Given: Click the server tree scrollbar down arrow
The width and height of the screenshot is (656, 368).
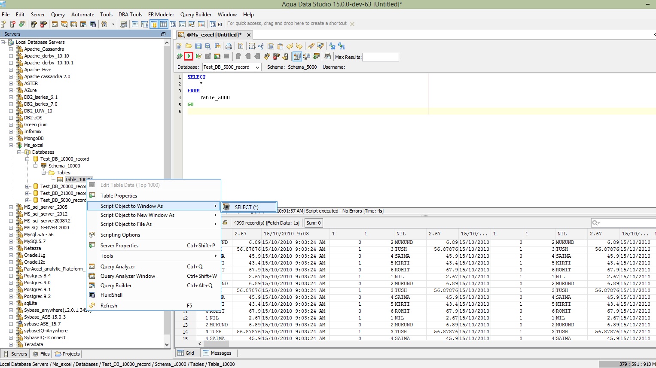Looking at the screenshot, I should [x=167, y=344].
